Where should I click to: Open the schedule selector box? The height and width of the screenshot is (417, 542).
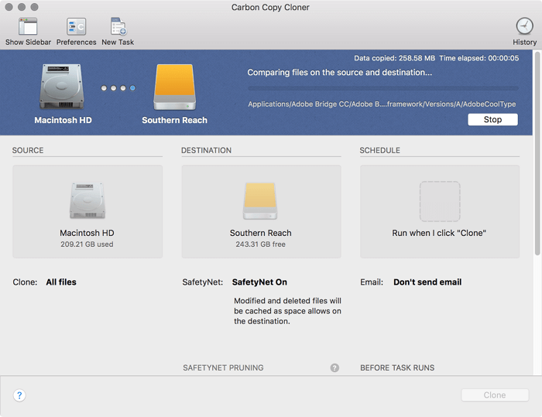coord(440,211)
